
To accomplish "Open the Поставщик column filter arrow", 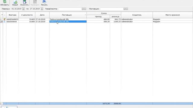I will click(x=85, y=15).
